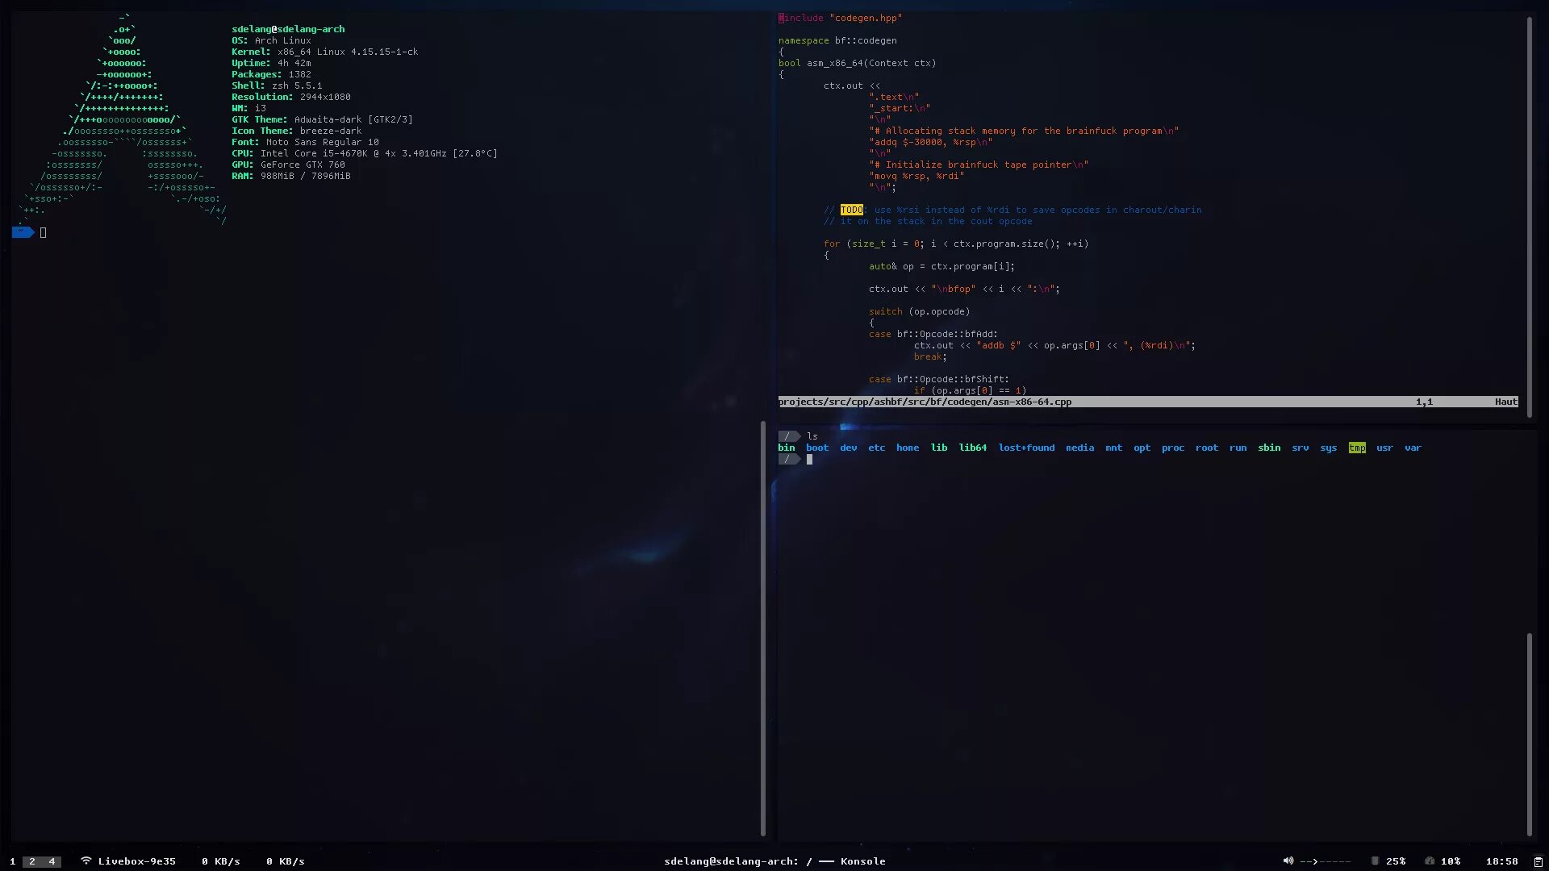Click the CPU gauge icon showing 10%
This screenshot has height=871, width=1549.
tap(1430, 861)
